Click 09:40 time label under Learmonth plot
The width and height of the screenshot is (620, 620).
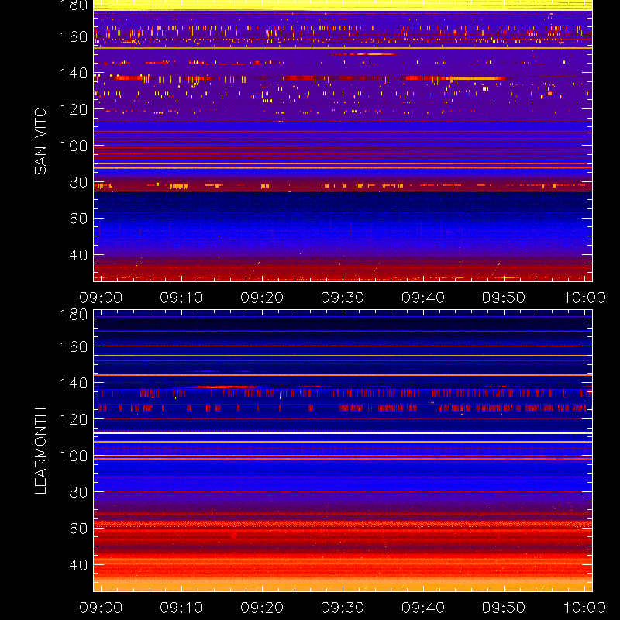[x=423, y=608]
